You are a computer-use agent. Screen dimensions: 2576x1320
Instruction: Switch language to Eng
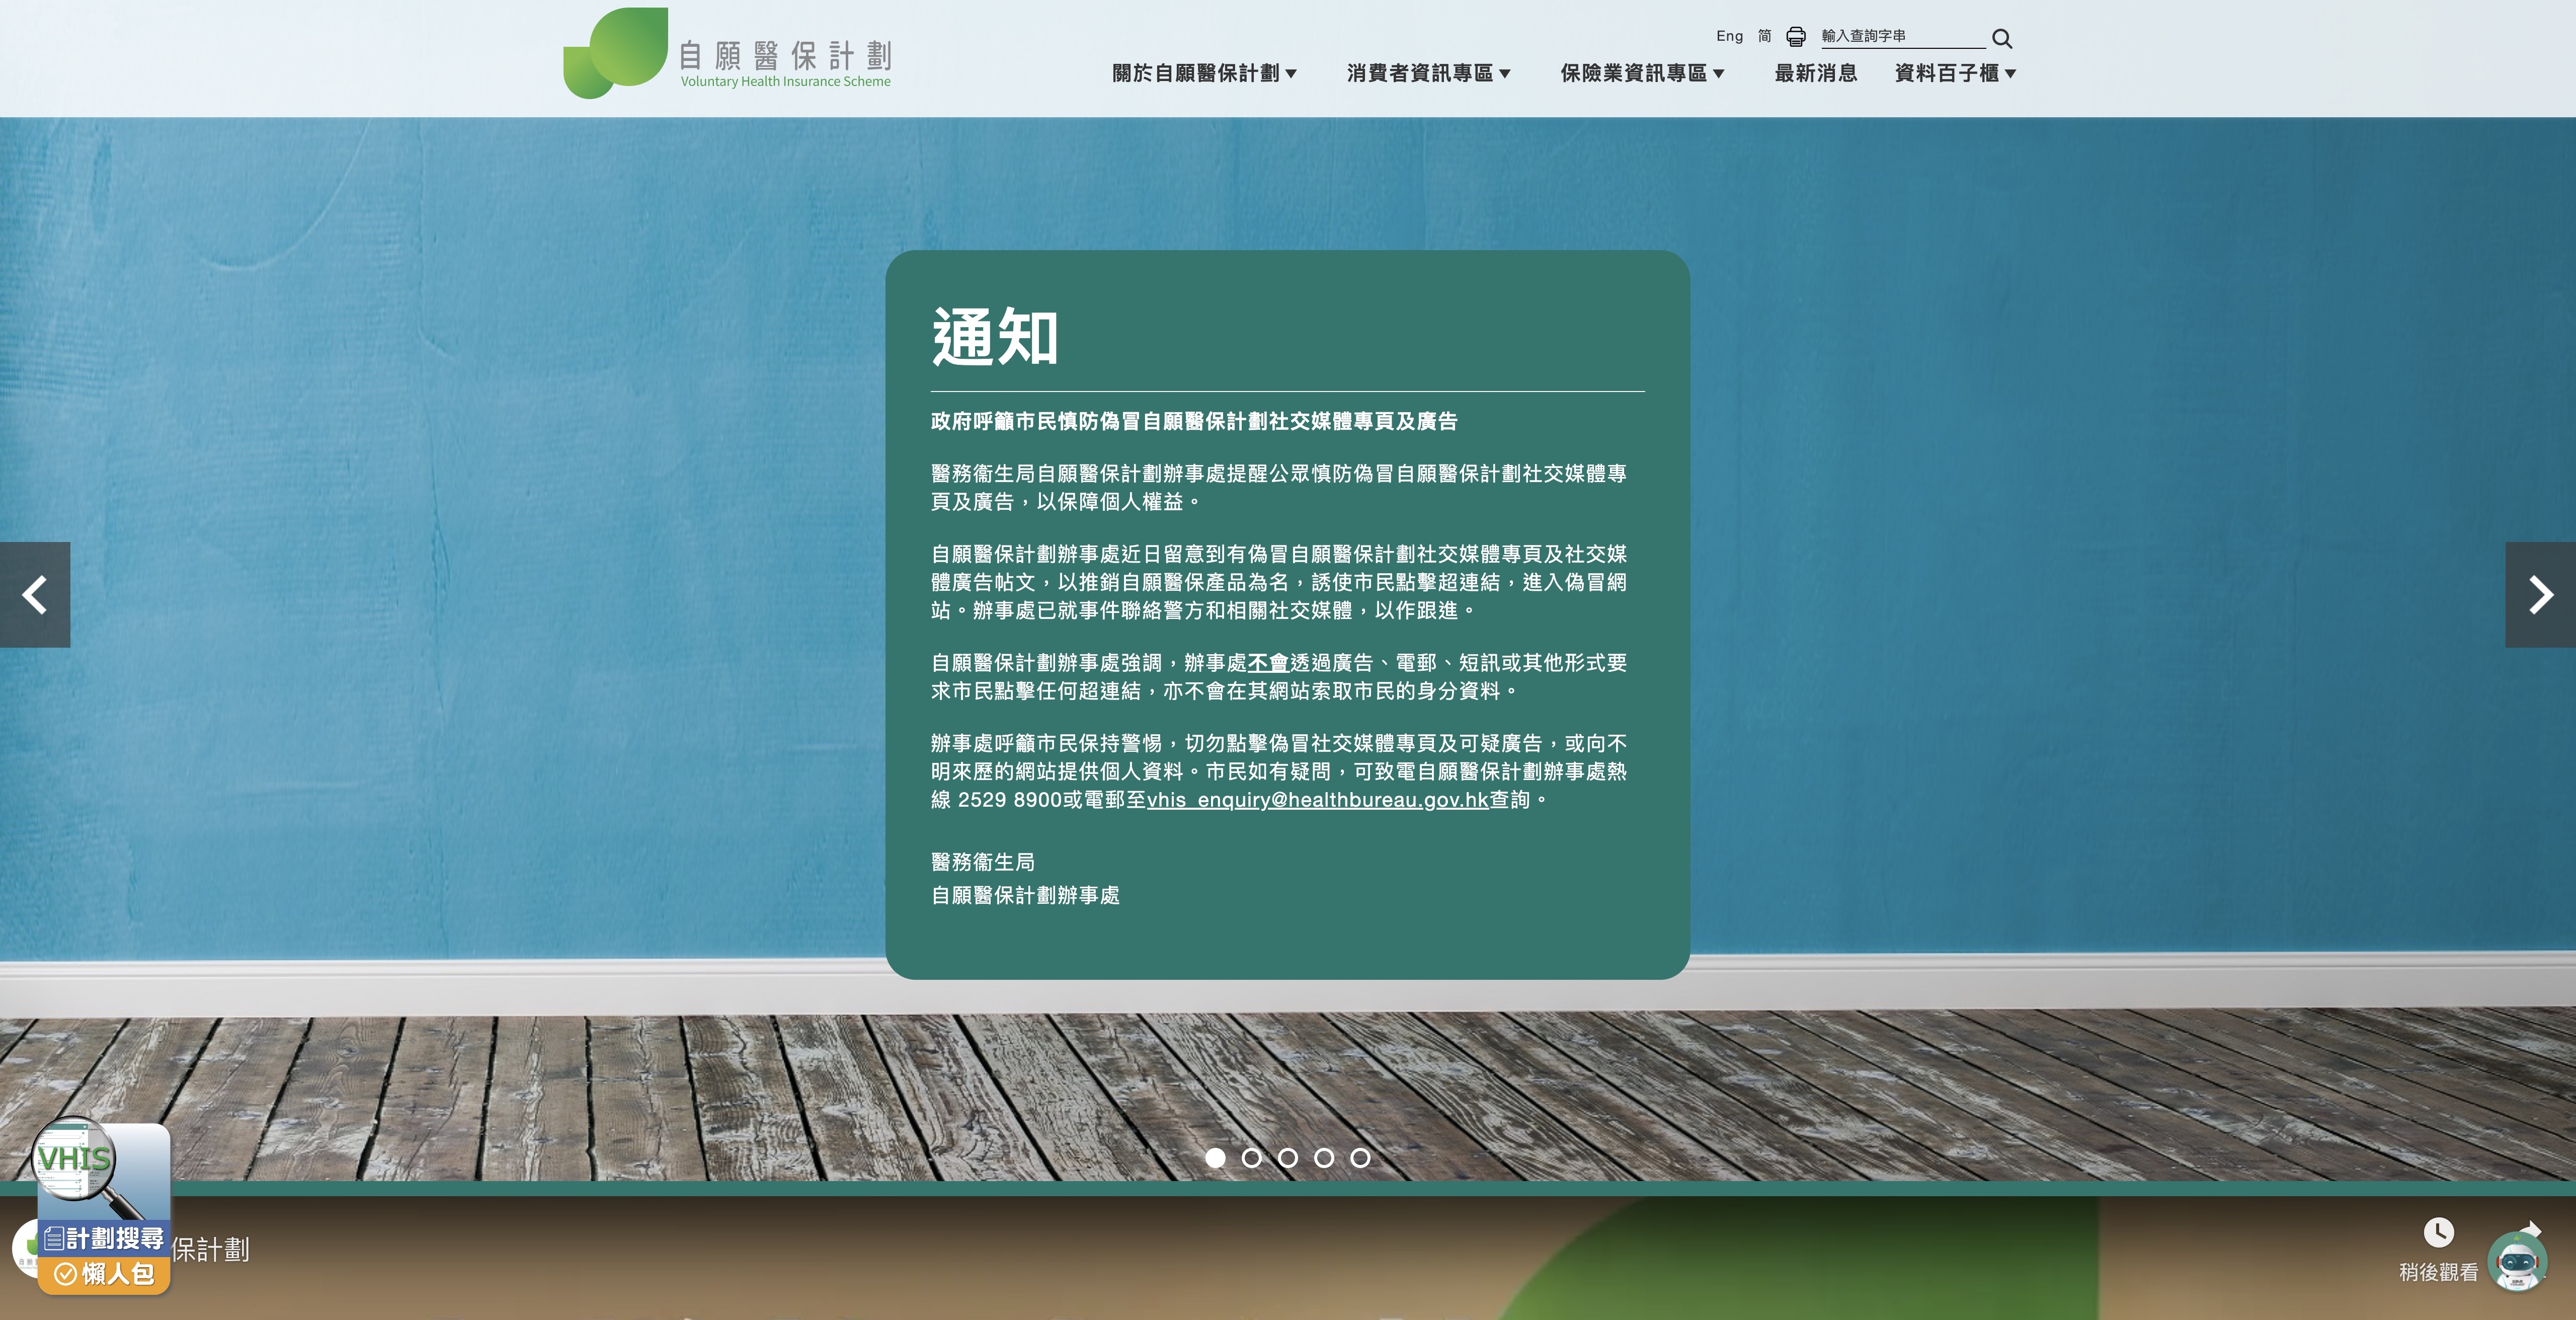1729,36
